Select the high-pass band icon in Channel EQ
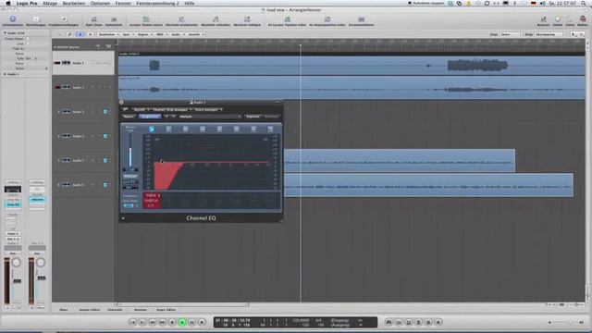This screenshot has width=592, height=333. 152,129
